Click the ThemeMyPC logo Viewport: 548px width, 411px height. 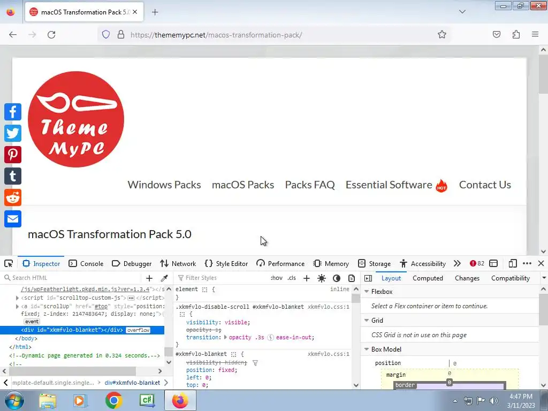click(x=76, y=119)
